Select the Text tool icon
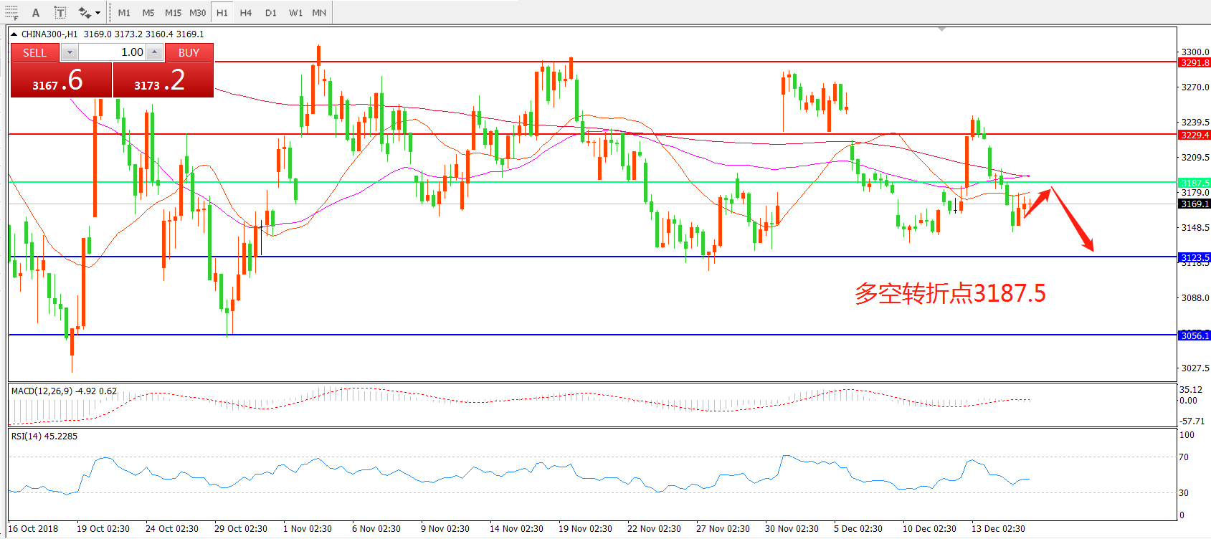Image resolution: width=1211 pixels, height=539 pixels. [x=36, y=13]
